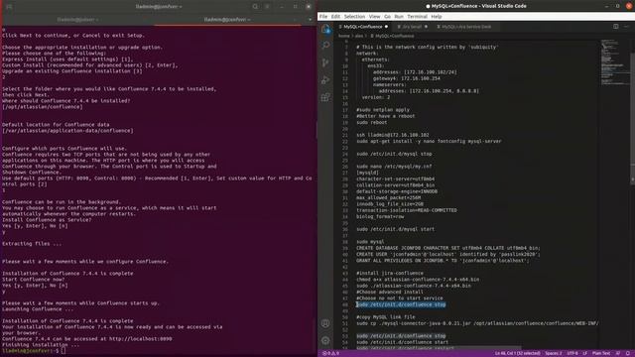The height and width of the screenshot is (357, 635).
Task: Open the Help menu
Action: pyautogui.click(x=437, y=17)
